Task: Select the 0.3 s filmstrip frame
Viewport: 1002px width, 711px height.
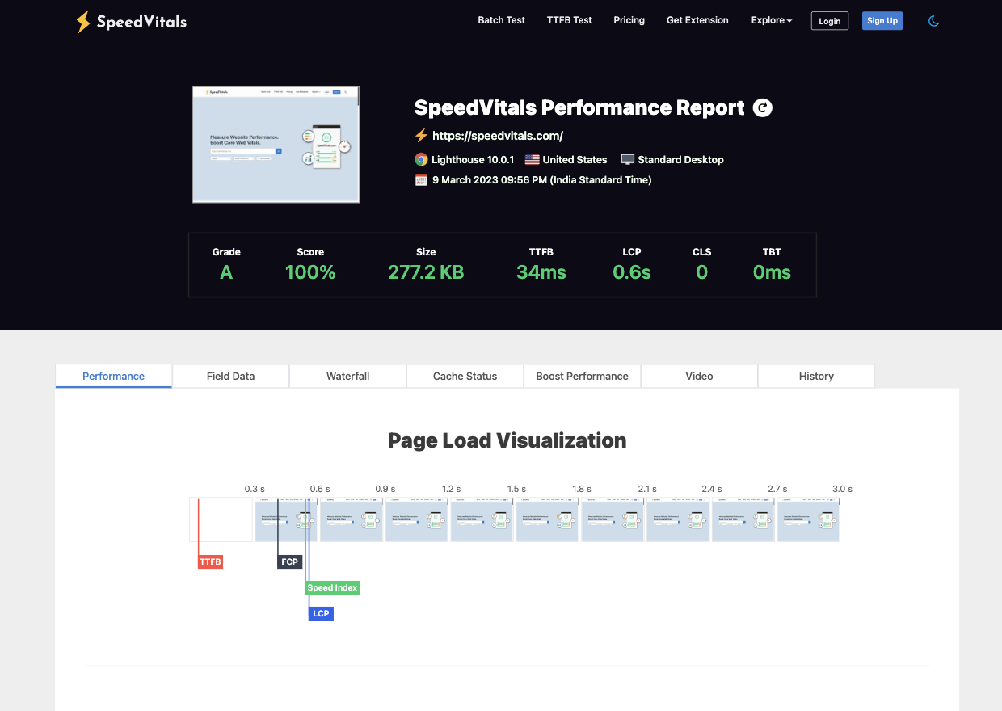Action: coord(286,520)
